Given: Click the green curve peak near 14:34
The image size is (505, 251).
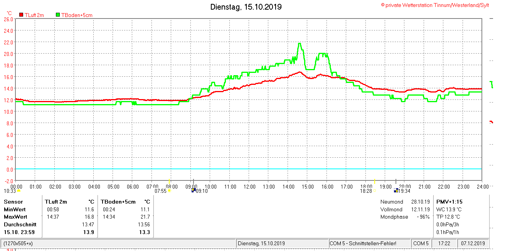Looking at the screenshot, I should [x=300, y=44].
